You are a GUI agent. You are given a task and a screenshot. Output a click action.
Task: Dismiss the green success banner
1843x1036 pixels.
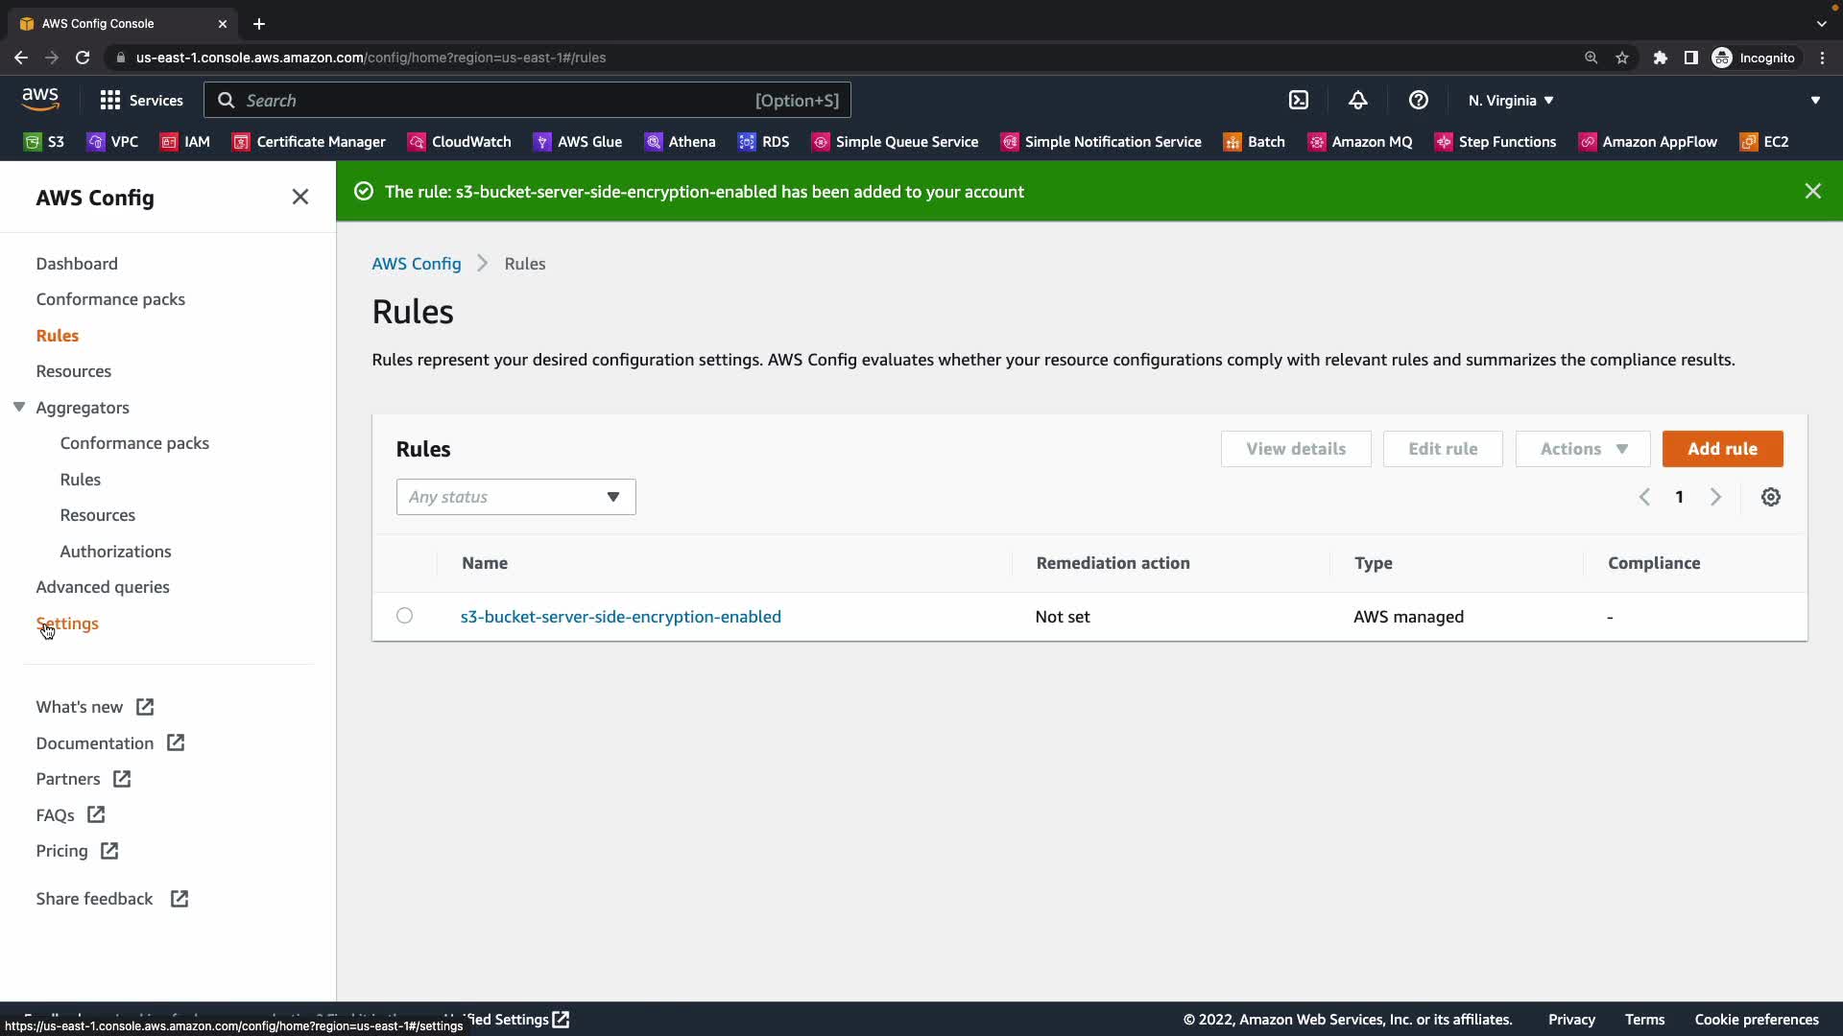point(1812,192)
